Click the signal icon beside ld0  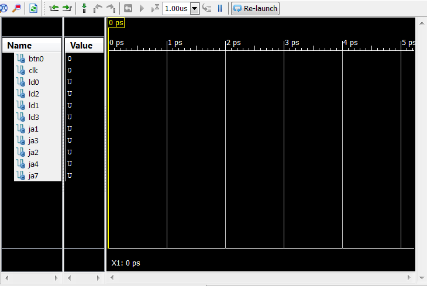coord(21,82)
